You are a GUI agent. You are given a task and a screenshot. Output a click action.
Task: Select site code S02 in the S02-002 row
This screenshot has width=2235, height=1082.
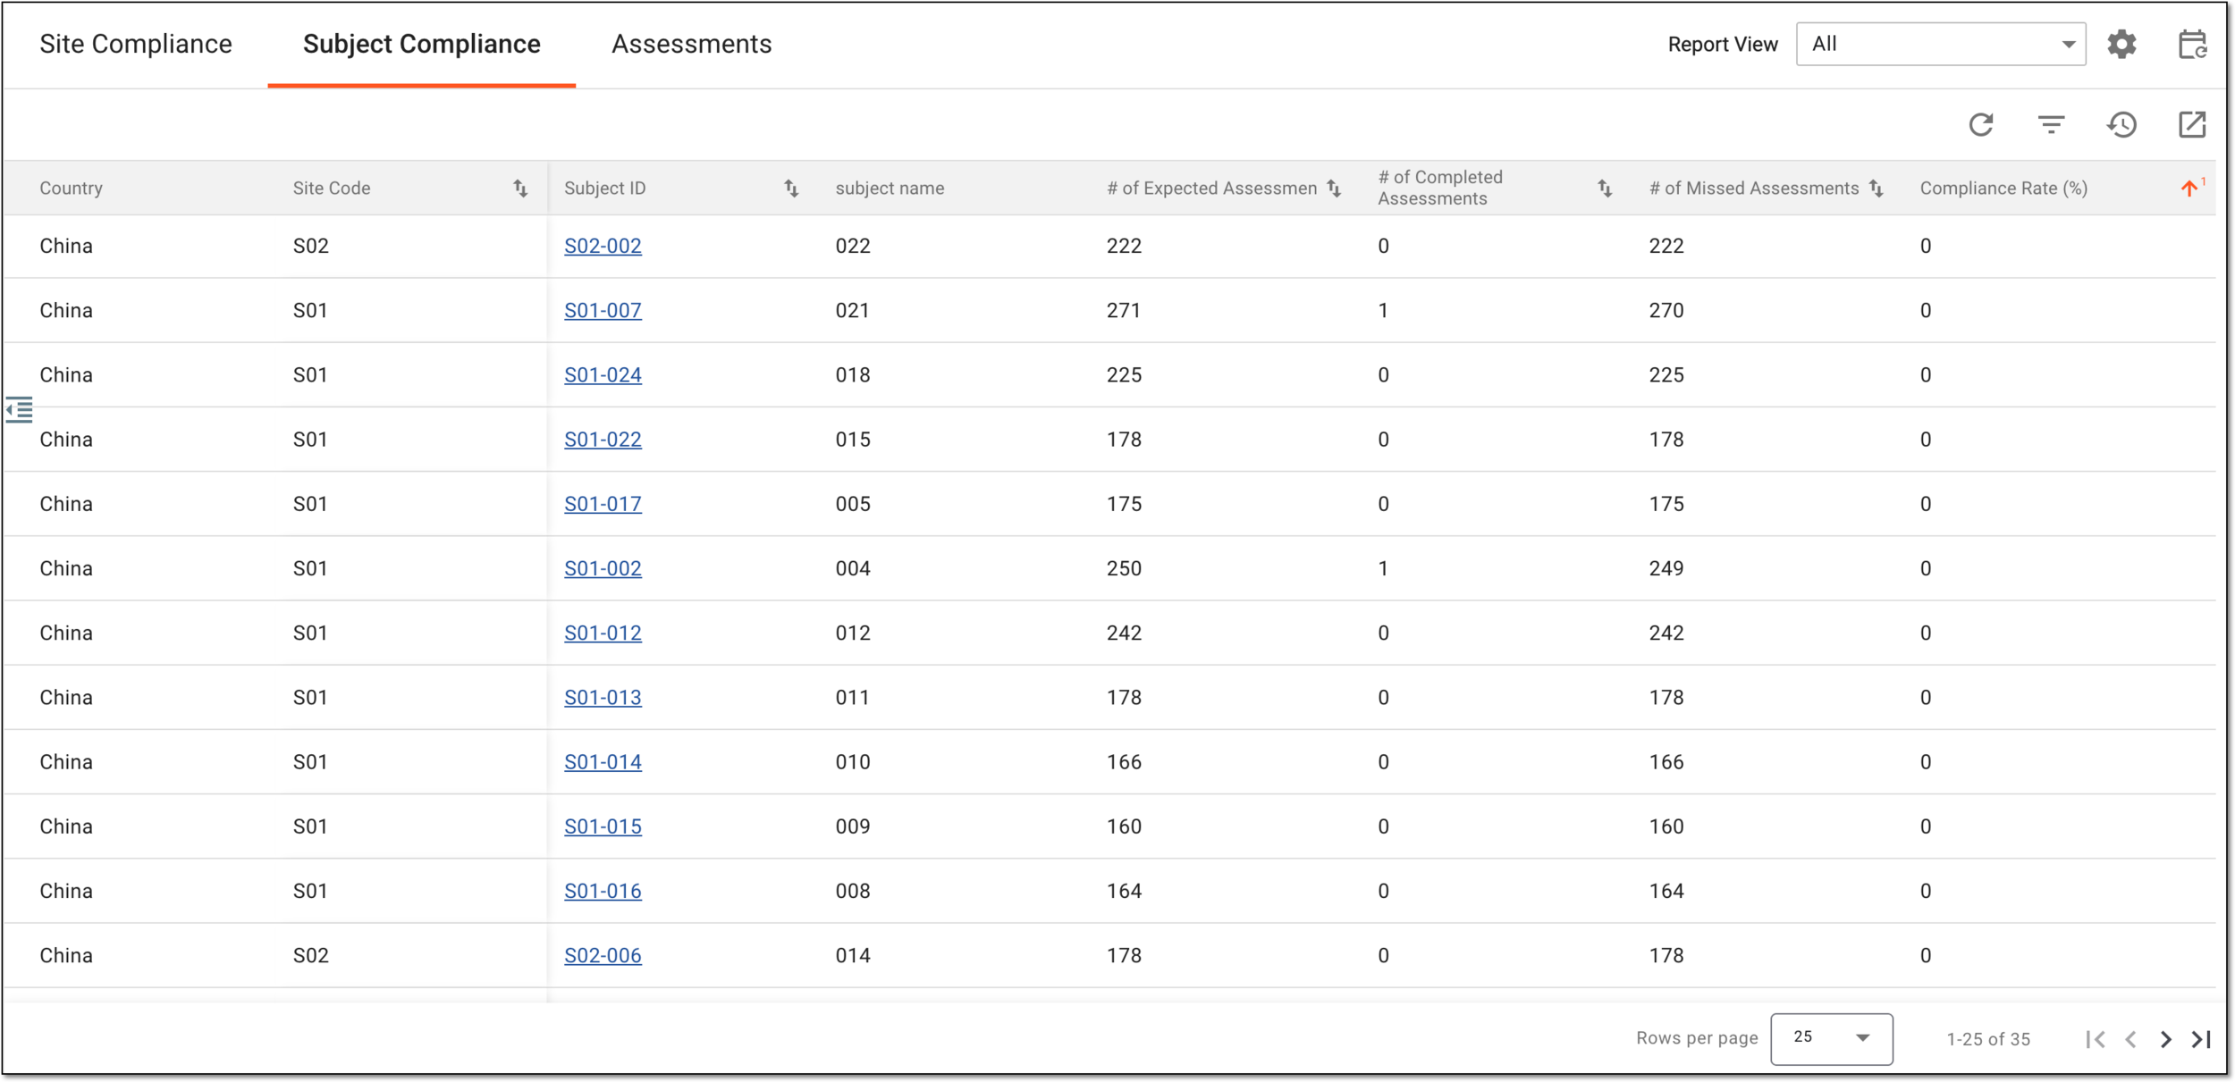pos(310,246)
